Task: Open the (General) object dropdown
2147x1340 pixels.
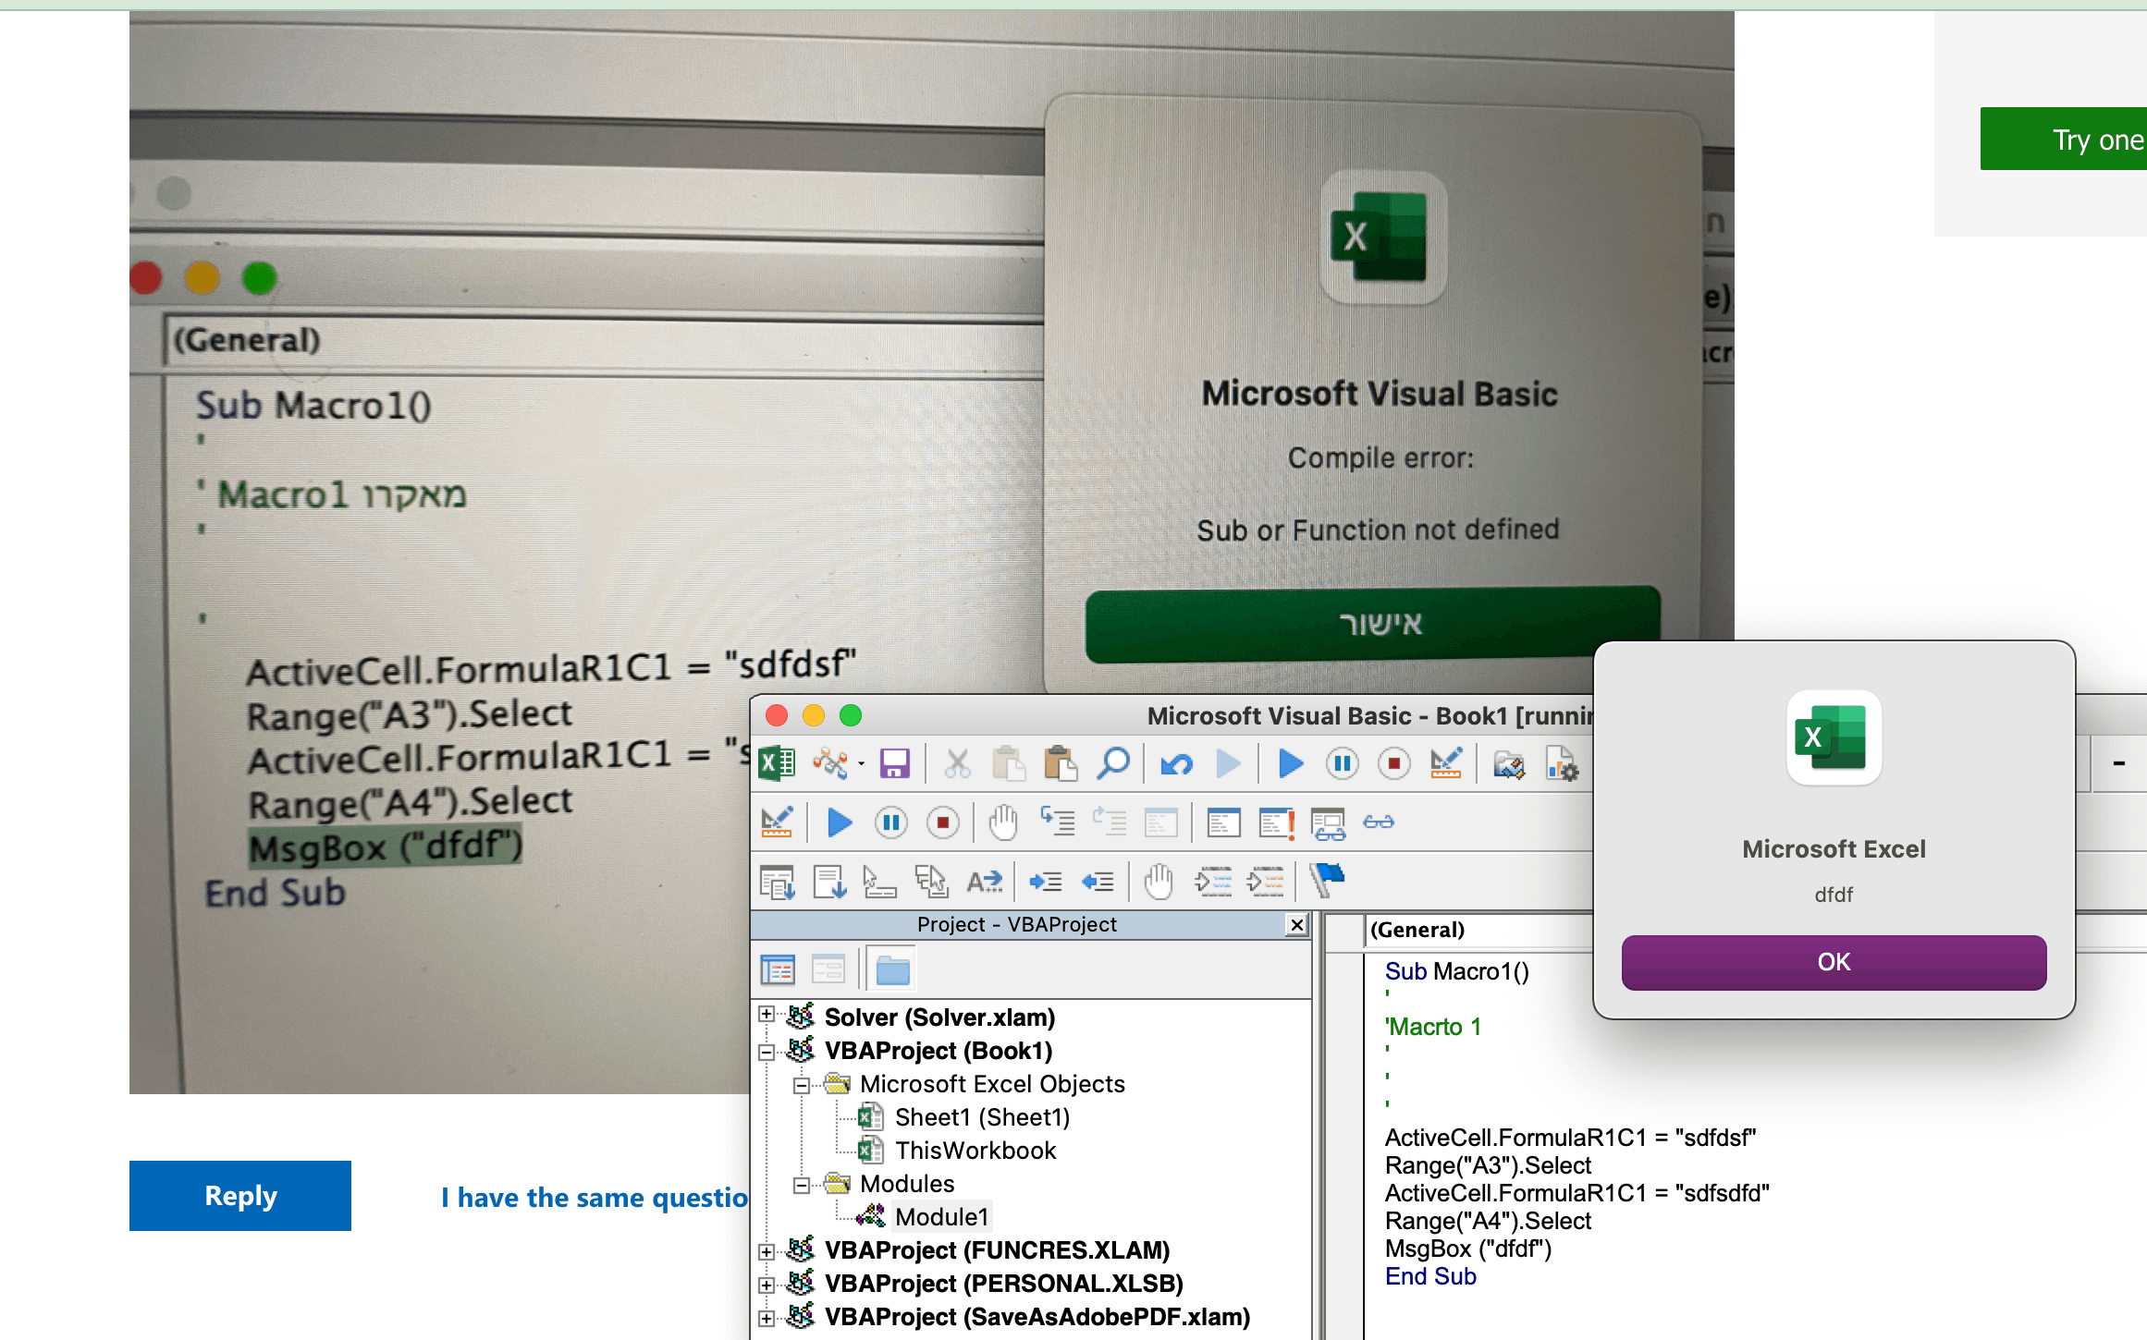Action: pos(1479,930)
